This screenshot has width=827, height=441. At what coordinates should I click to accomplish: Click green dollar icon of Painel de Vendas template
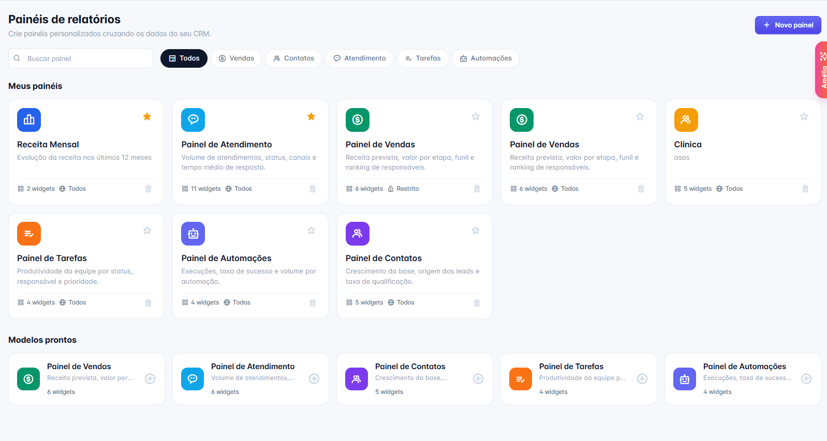click(x=28, y=379)
